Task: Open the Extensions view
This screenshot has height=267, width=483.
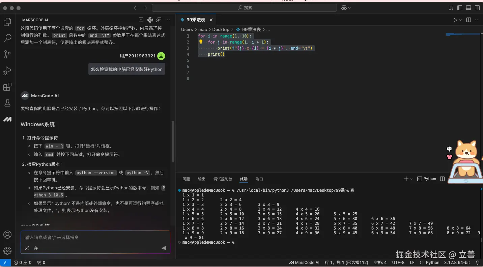Action: (x=7, y=87)
